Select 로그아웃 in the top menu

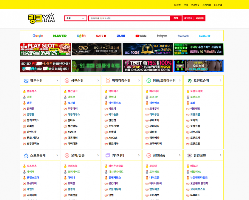point(195,5)
